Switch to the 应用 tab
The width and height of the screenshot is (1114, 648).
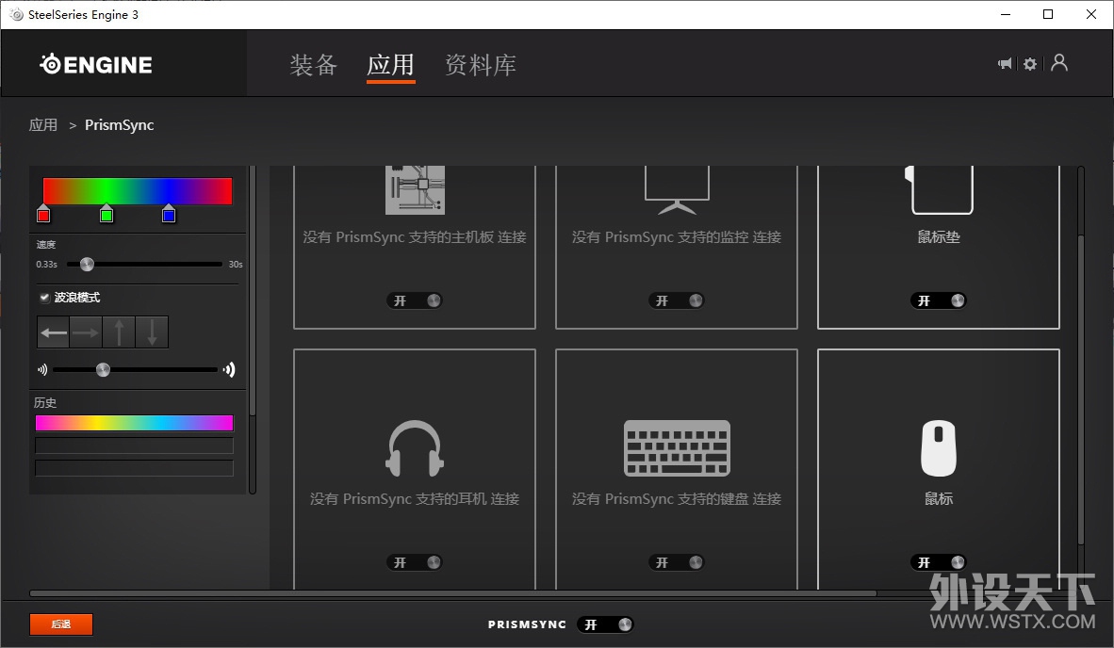pos(391,65)
